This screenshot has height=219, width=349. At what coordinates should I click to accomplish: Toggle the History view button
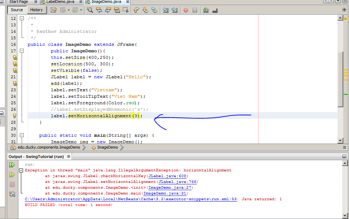(36, 10)
